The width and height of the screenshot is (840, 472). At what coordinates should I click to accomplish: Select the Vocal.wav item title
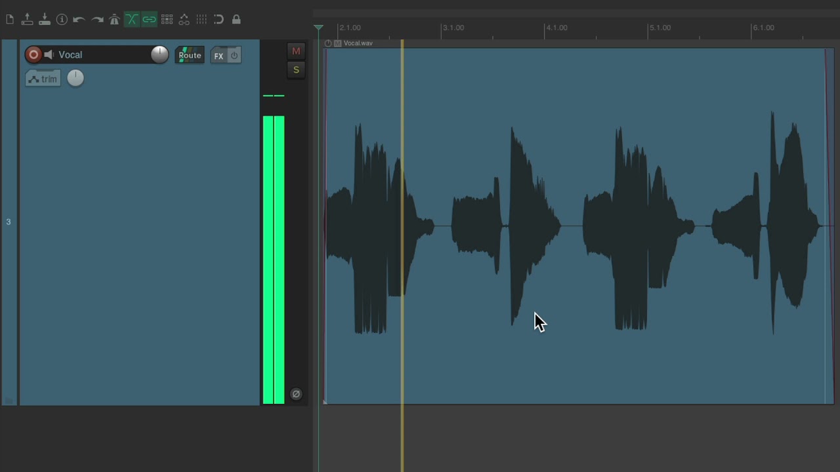pyautogui.click(x=358, y=43)
